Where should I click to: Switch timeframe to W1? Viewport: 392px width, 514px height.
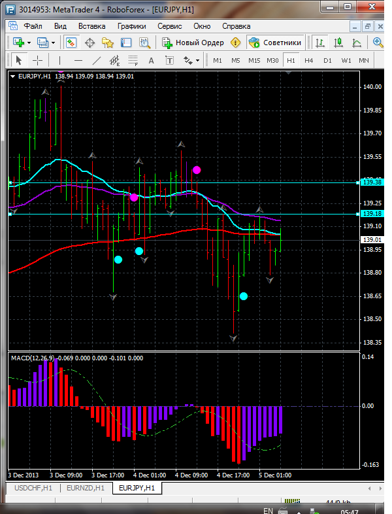pos(346,61)
